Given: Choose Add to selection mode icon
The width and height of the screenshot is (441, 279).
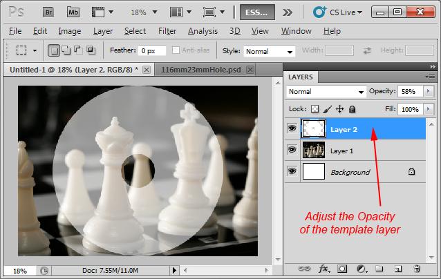Looking at the screenshot, I should tap(66, 50).
